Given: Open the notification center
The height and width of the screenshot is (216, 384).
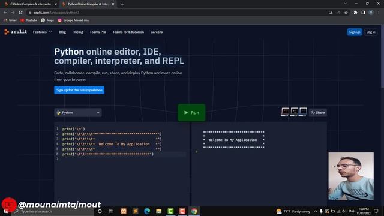Looking at the screenshot, I should pyautogui.click(x=376, y=211).
